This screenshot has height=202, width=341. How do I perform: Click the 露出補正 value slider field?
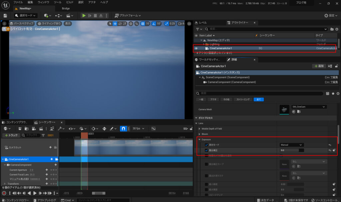click(x=292, y=150)
